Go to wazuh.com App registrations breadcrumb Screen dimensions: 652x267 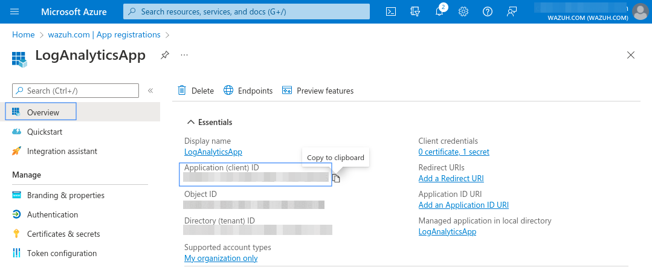(x=104, y=34)
